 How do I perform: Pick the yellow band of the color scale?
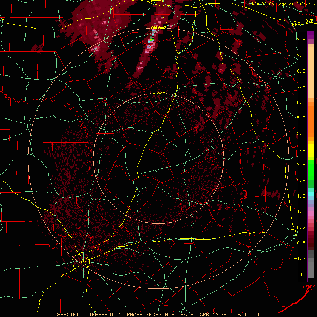pos(311,151)
